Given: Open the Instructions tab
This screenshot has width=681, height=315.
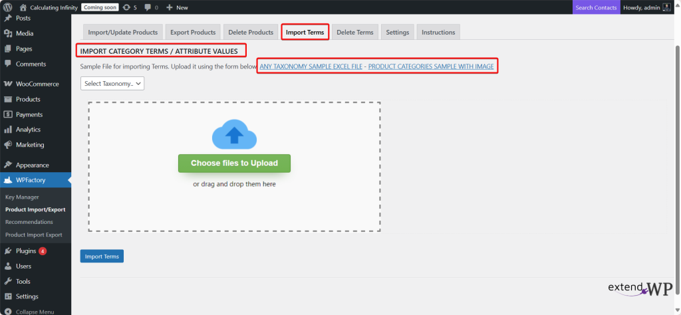Looking at the screenshot, I should 438,32.
